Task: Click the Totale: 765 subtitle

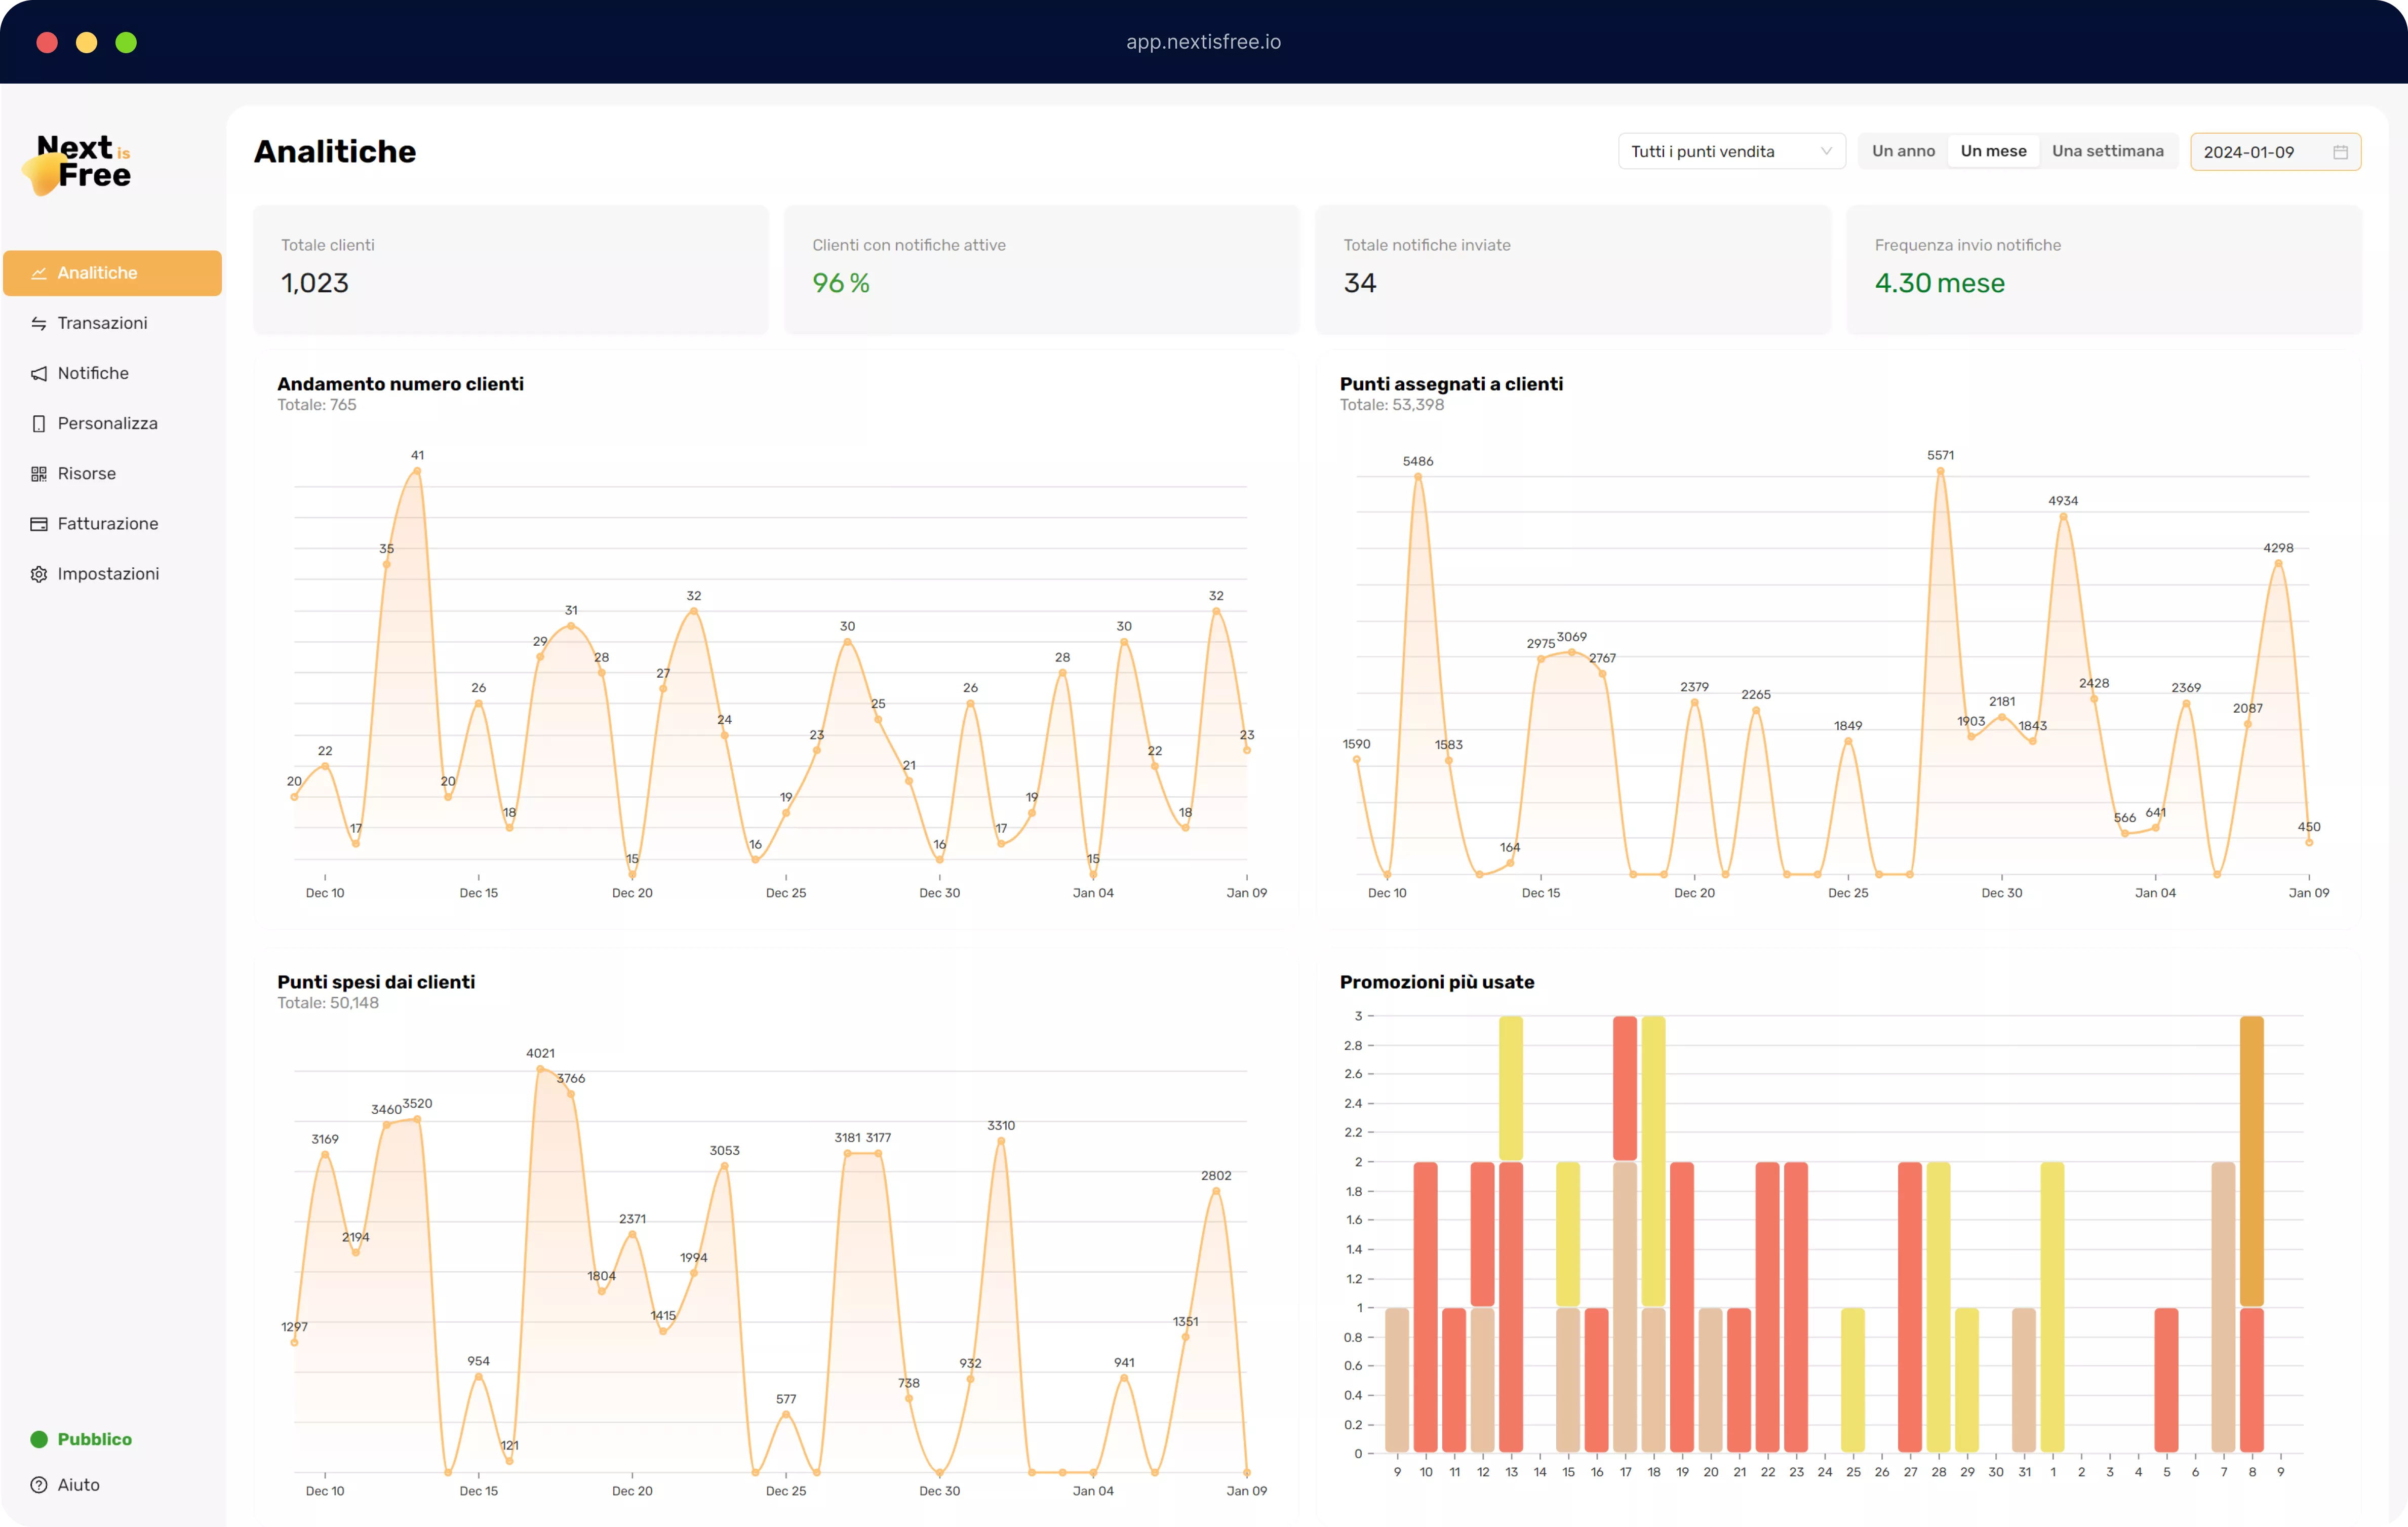Action: [x=317, y=405]
